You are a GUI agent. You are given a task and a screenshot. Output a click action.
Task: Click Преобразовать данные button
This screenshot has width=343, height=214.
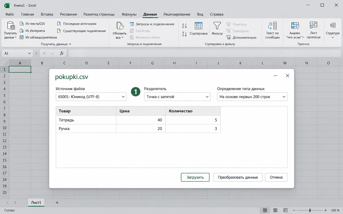238,177
